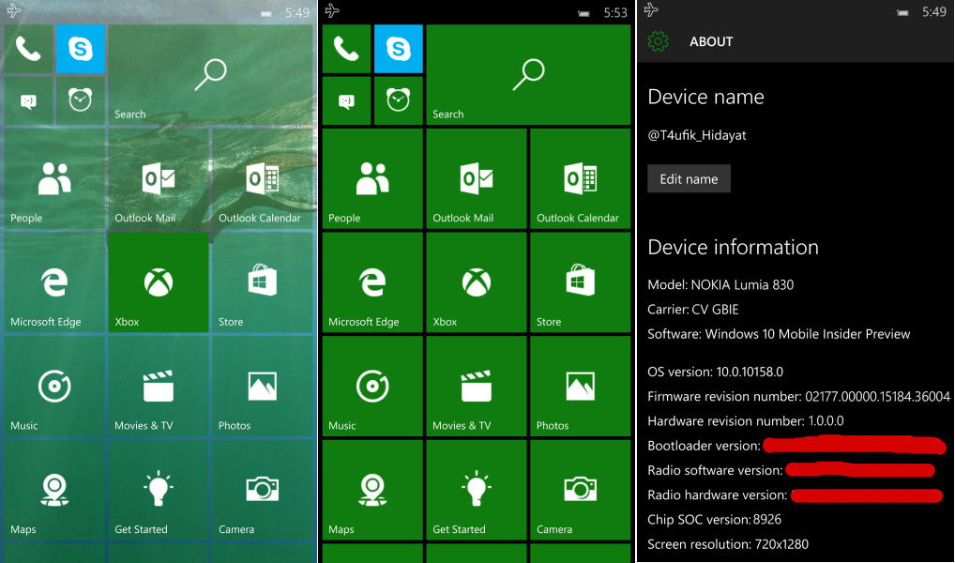
Task: Launch Movies & TV on the wallpaper start screen
Action: 159,387
